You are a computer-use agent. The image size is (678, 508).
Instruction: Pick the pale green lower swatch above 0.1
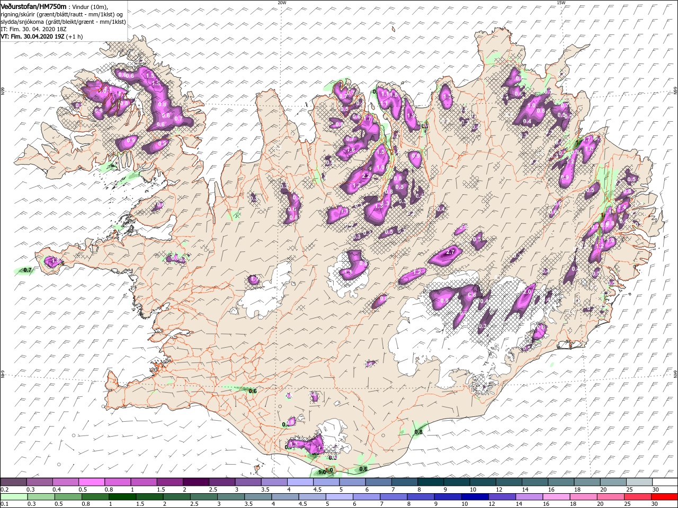(x=14, y=497)
